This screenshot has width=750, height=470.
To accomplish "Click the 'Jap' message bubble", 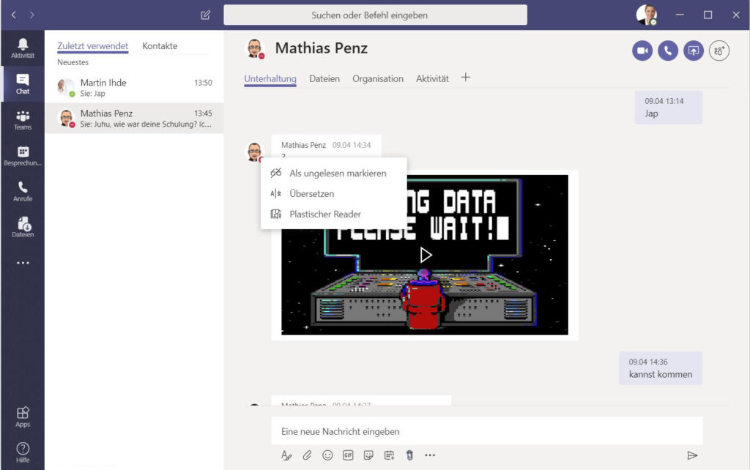I will pos(669,108).
